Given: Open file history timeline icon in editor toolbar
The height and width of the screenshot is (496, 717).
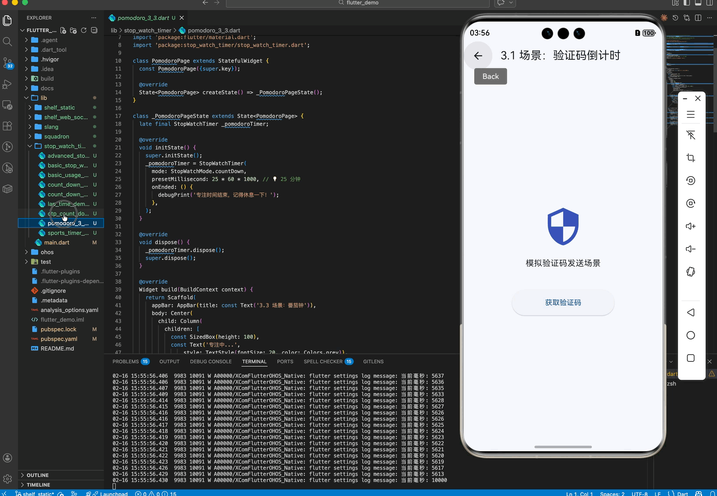Looking at the screenshot, I should (x=675, y=18).
